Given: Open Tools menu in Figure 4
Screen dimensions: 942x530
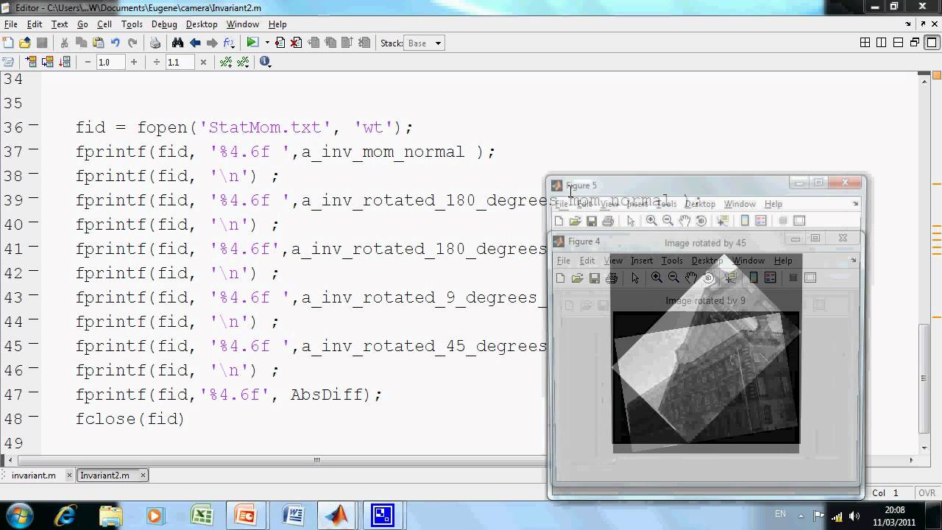Looking at the screenshot, I should pyautogui.click(x=672, y=261).
